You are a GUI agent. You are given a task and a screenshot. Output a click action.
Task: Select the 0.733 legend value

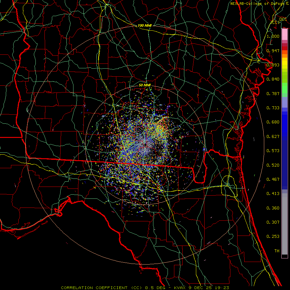click(273, 108)
